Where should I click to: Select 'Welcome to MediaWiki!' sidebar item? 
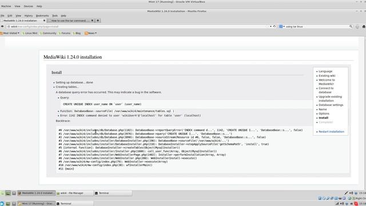pos(327,82)
